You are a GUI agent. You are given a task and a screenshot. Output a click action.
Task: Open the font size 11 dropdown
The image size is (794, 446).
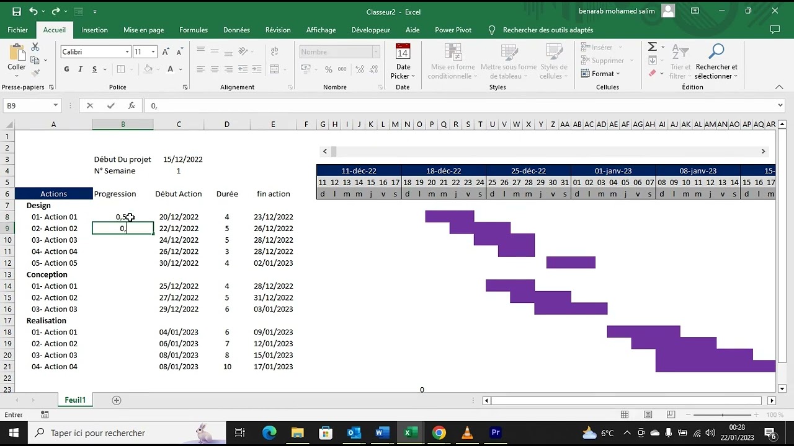153,52
